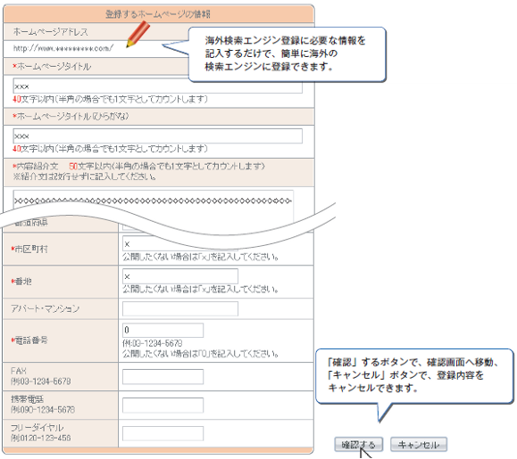
Task: Click the ホームページアドレス label row
Action: point(96,32)
